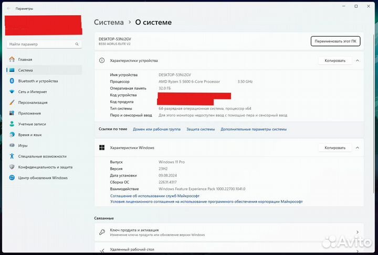Click the Back arrow in the title bar
The height and width of the screenshot is (255, 378).
(x=9, y=9)
